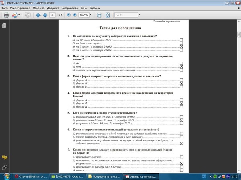This screenshot has width=241, height=180.
Task: Check box 'только если переписываемые сами предлагают'
Action: [x=182, y=70]
